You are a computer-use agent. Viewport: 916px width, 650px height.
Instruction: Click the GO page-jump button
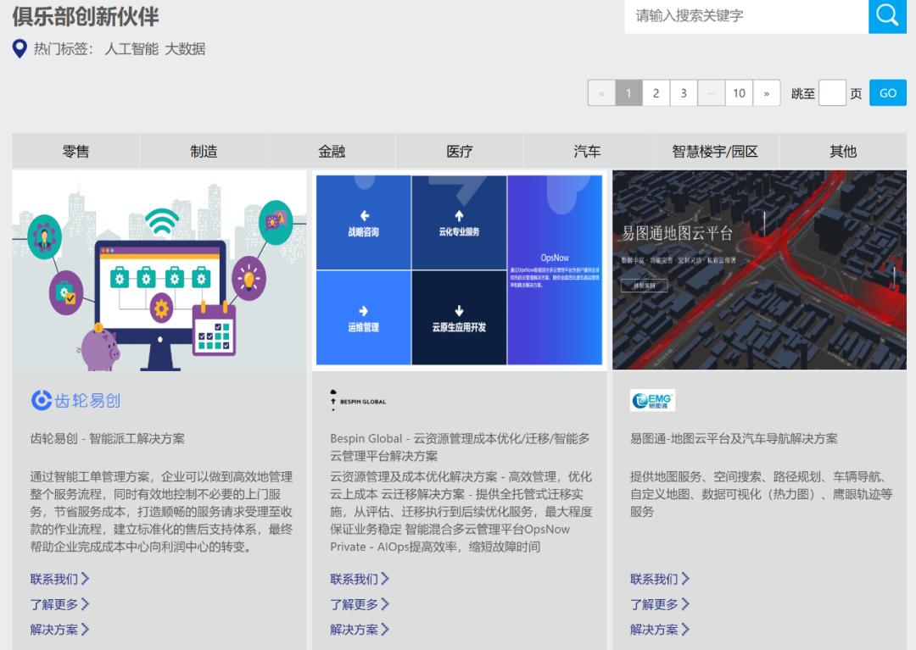click(887, 92)
